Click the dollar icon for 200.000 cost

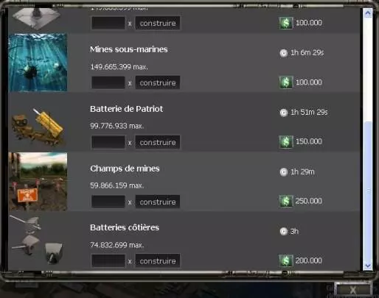[x=286, y=260]
